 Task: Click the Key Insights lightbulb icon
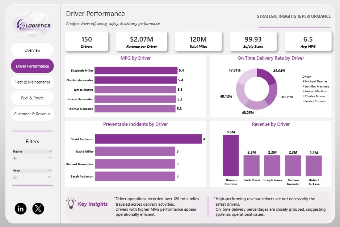[x=71, y=203]
